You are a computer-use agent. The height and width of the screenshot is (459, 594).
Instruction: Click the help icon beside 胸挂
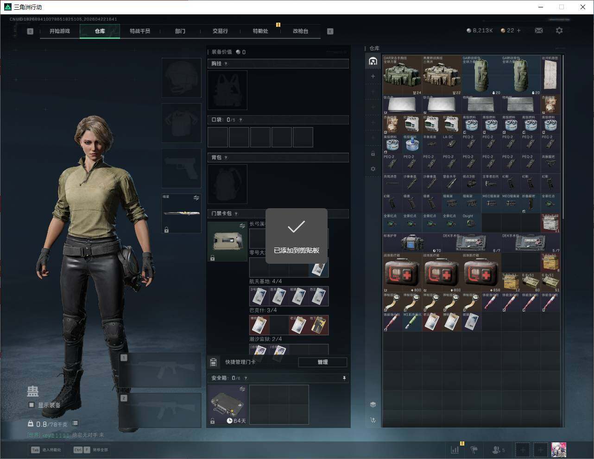pos(226,64)
